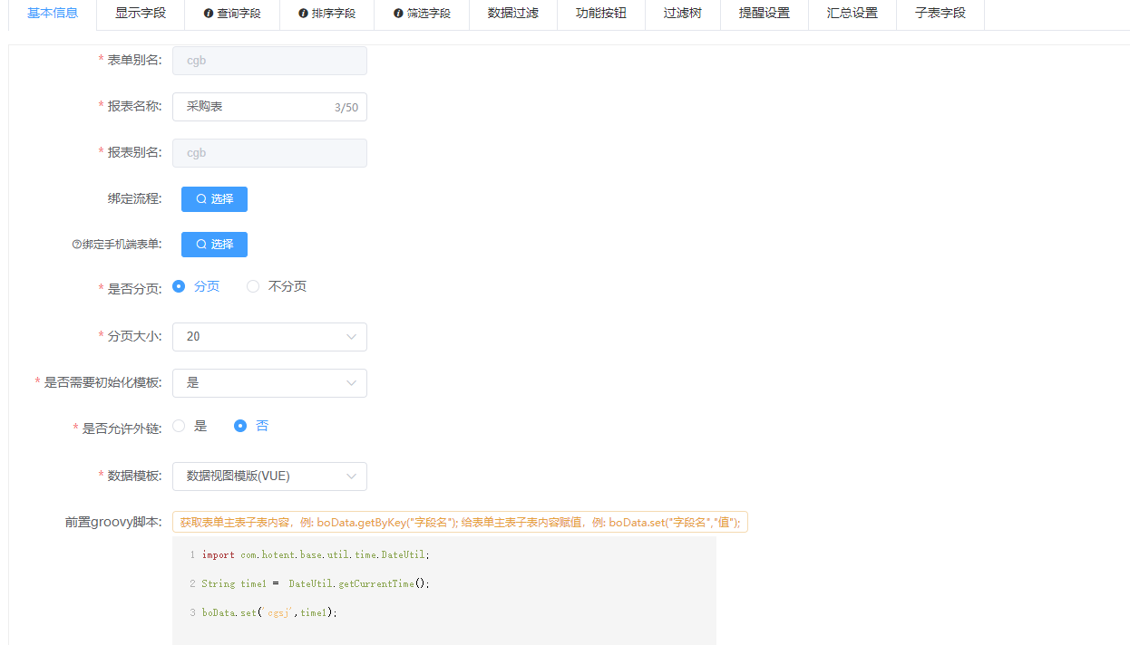Set 是否允许外链 to 是
This screenshot has height=645, width=1130.
[180, 426]
